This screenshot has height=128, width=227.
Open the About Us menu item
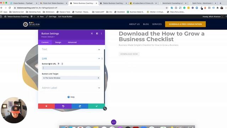click(x=134, y=24)
